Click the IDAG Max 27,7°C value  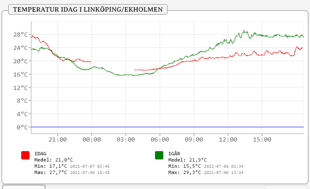coord(59,172)
